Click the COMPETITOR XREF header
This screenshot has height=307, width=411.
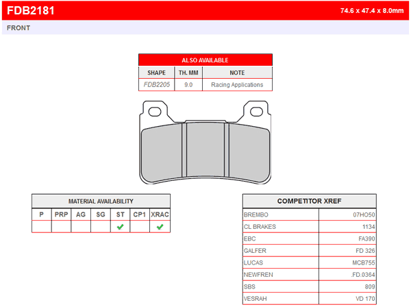tap(310, 201)
